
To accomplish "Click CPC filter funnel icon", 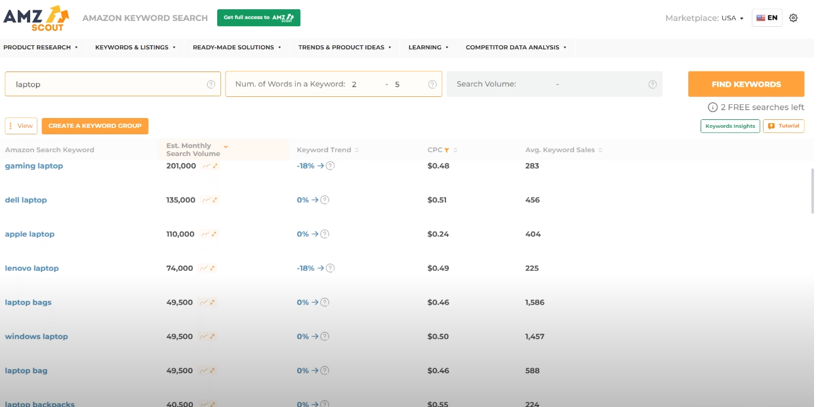I will click(447, 150).
